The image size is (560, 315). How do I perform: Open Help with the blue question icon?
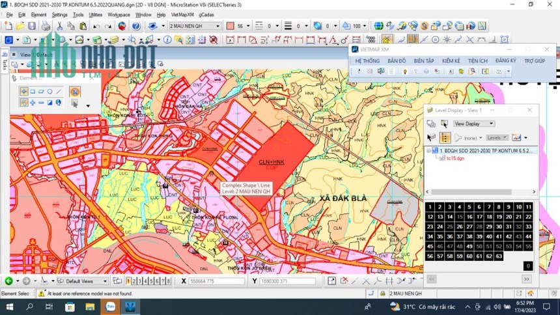click(x=135, y=26)
